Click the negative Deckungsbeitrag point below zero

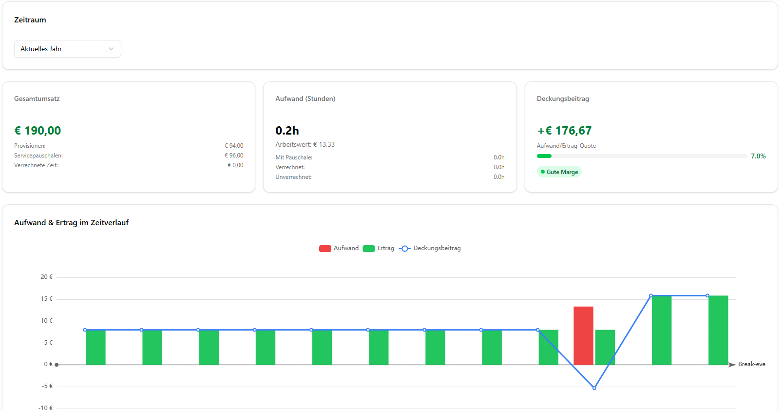[594, 388]
